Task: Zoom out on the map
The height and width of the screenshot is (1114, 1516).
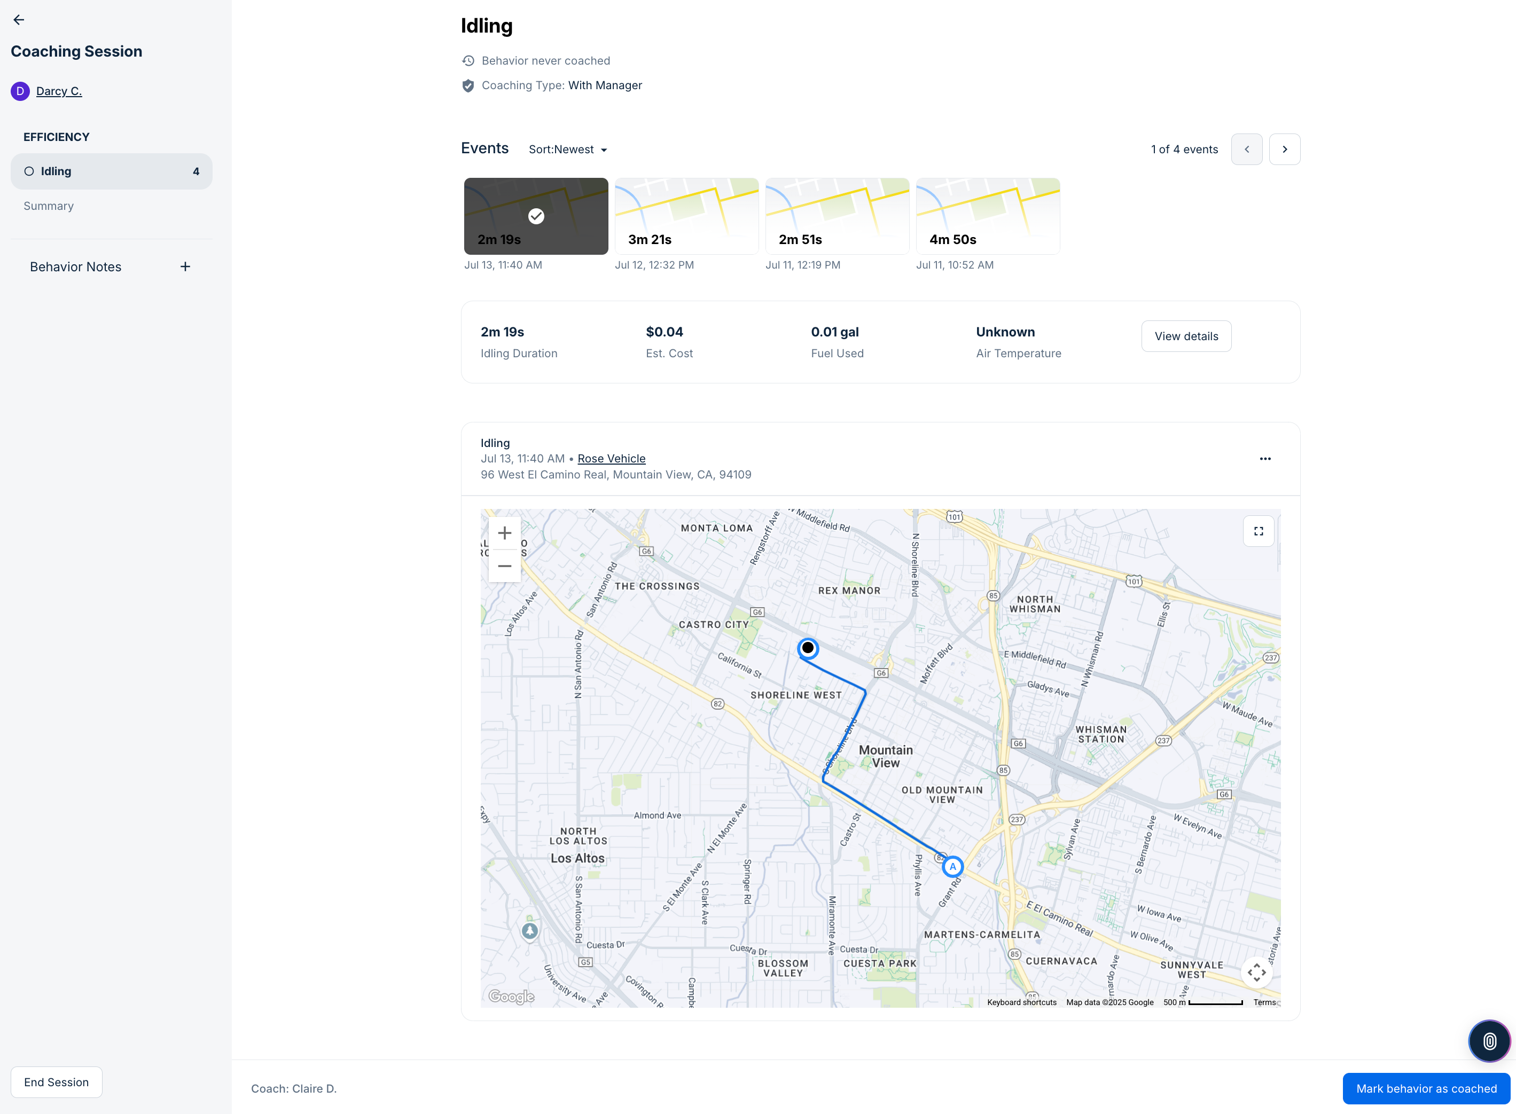Action: (x=504, y=566)
